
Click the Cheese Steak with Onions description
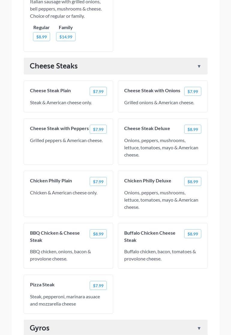(x=159, y=102)
